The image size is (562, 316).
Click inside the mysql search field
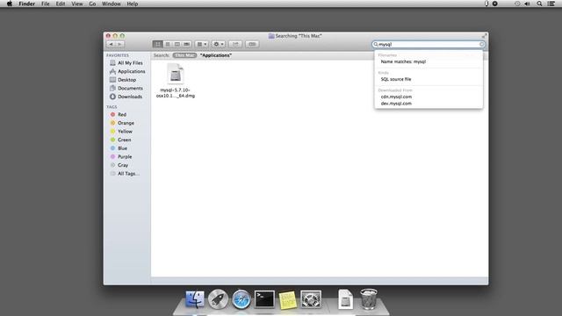click(429, 45)
